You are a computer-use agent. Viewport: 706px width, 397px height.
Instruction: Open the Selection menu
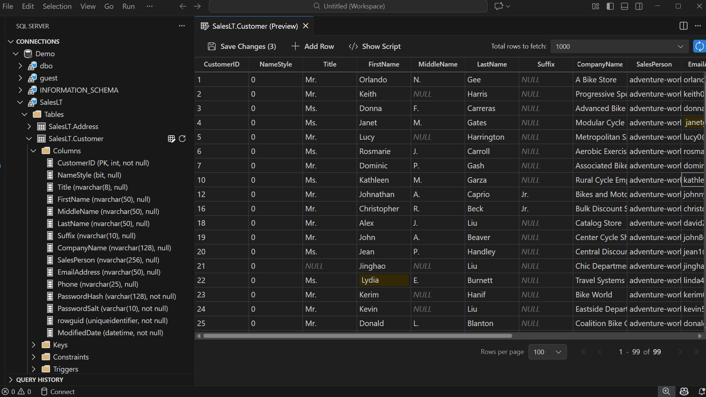57,6
